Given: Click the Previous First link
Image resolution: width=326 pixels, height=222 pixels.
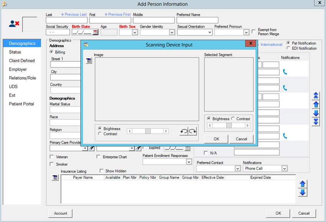Looking at the screenshot, I should tap(118, 14).
